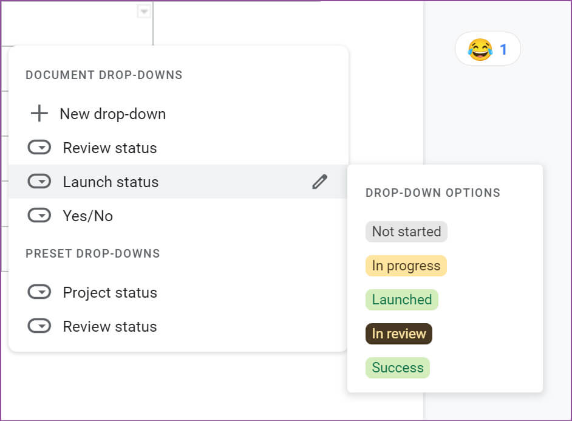Click the DOCUMENT DROP-DOWNS heading
This screenshot has width=572, height=421.
(104, 75)
